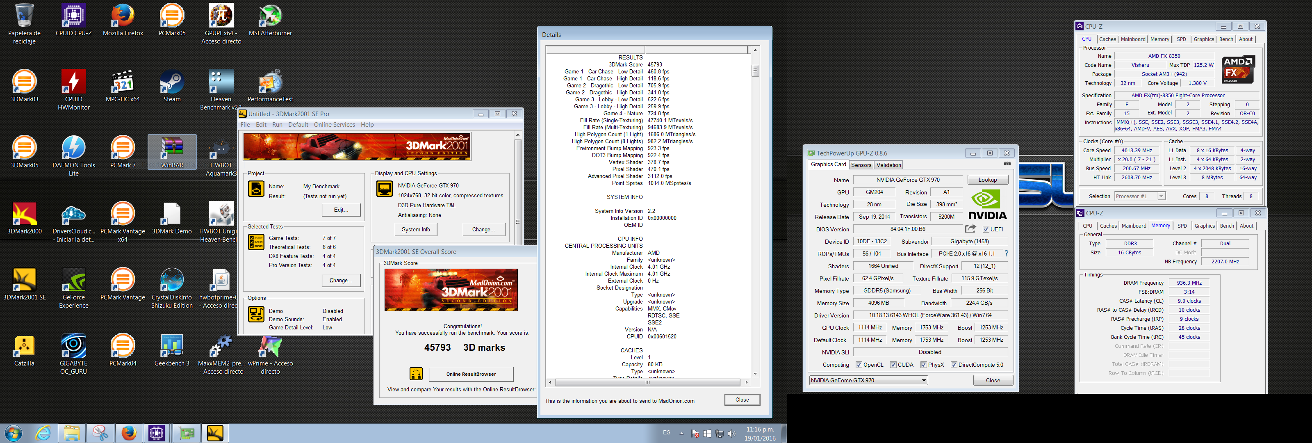This screenshot has height=443, width=1312.
Task: Click Details vertical scrollbar down arrow
Action: click(755, 374)
